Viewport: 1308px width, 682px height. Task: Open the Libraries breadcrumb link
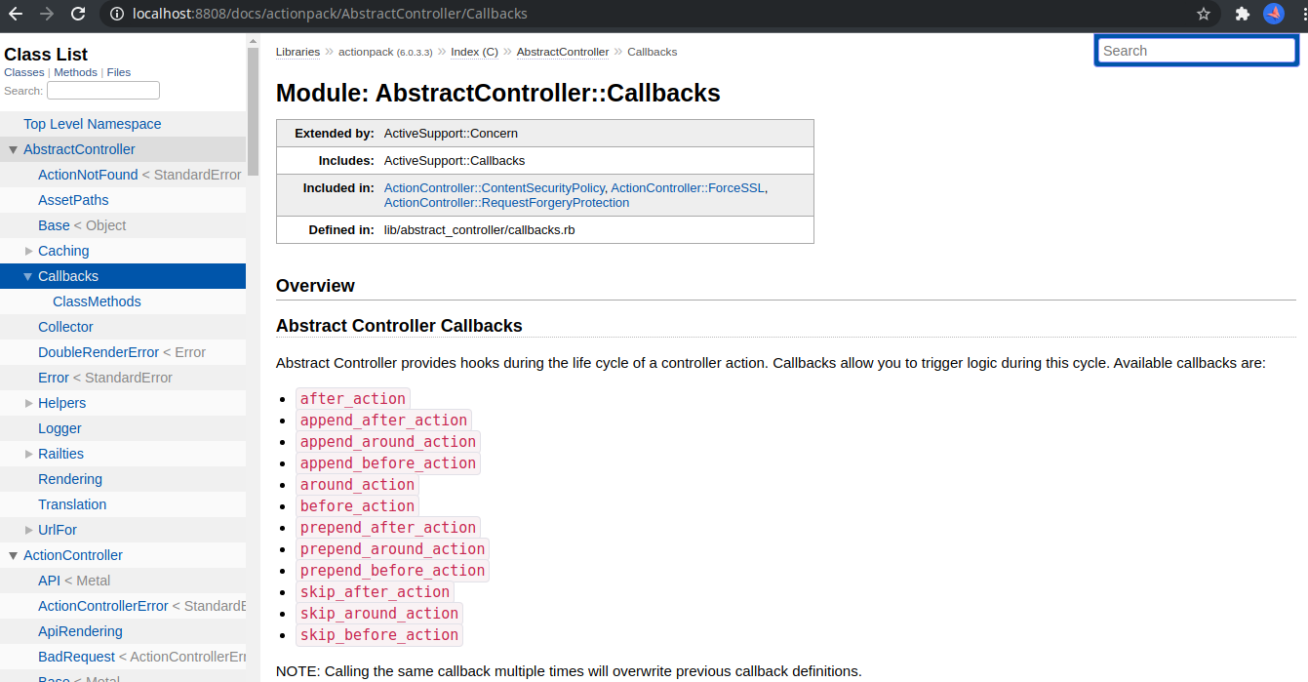[x=297, y=52]
